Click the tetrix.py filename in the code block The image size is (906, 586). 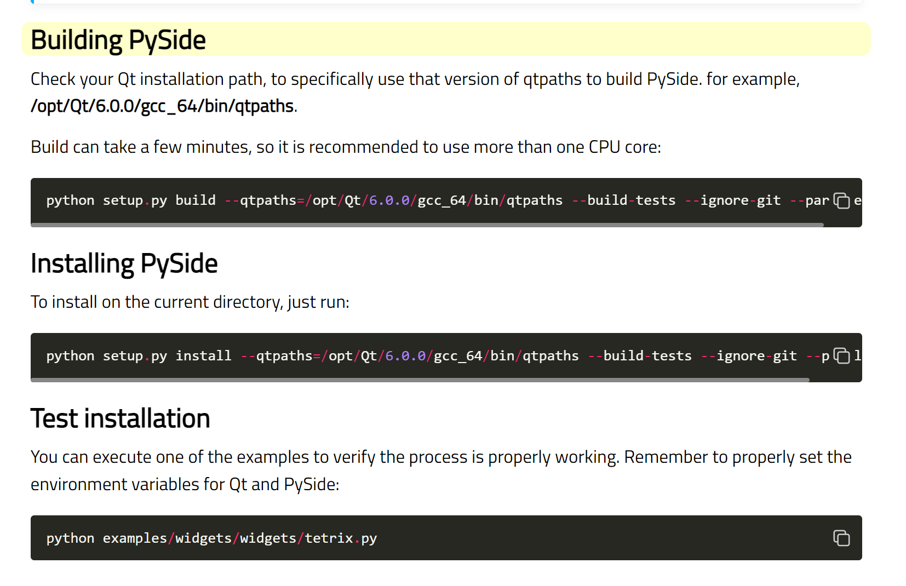[341, 538]
